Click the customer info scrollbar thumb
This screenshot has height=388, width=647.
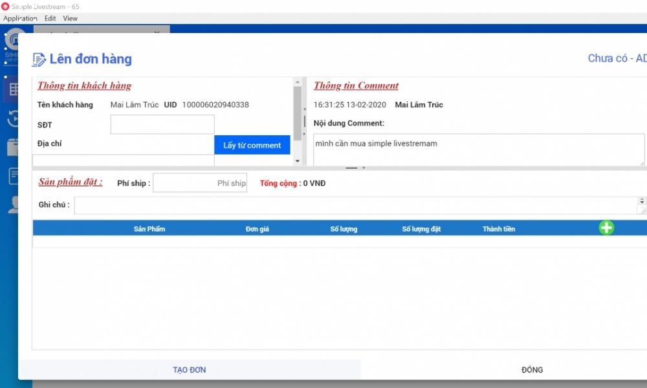tap(298, 113)
